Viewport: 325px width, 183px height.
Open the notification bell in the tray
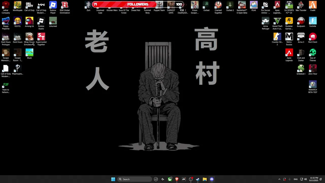(321, 179)
